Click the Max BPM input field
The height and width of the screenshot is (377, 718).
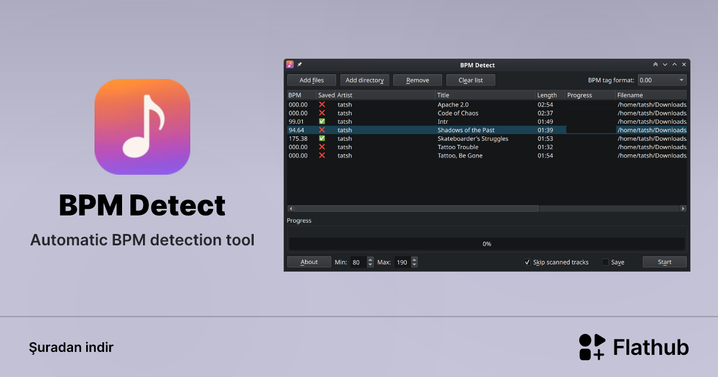(401, 262)
